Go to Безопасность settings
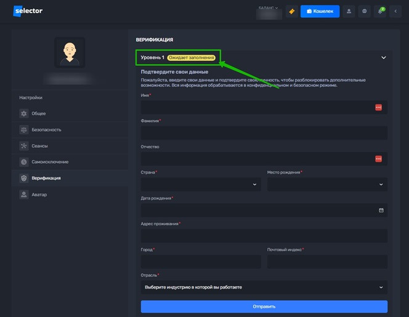Image resolution: width=409 pixels, height=317 pixels. [47, 130]
